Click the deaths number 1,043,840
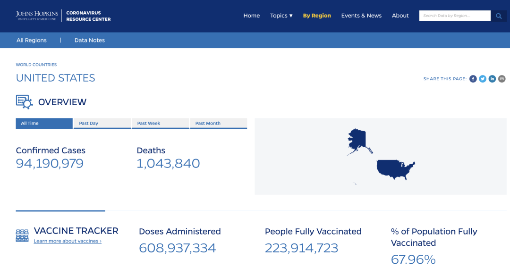This screenshot has height=276, width=510. (x=168, y=163)
